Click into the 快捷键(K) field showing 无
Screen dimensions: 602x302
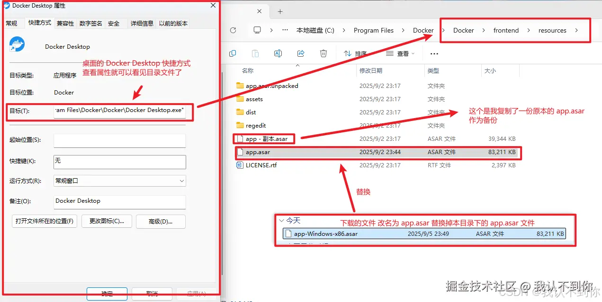(120, 162)
